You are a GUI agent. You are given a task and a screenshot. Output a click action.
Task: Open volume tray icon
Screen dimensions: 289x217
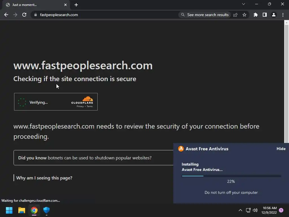point(255,210)
